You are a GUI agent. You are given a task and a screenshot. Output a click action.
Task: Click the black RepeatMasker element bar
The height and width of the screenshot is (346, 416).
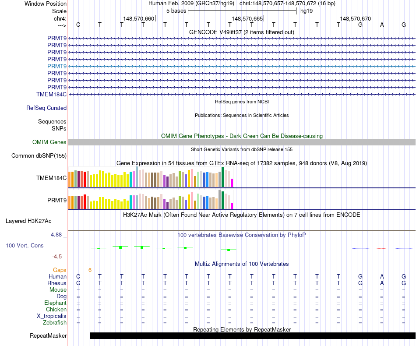pos(253,335)
